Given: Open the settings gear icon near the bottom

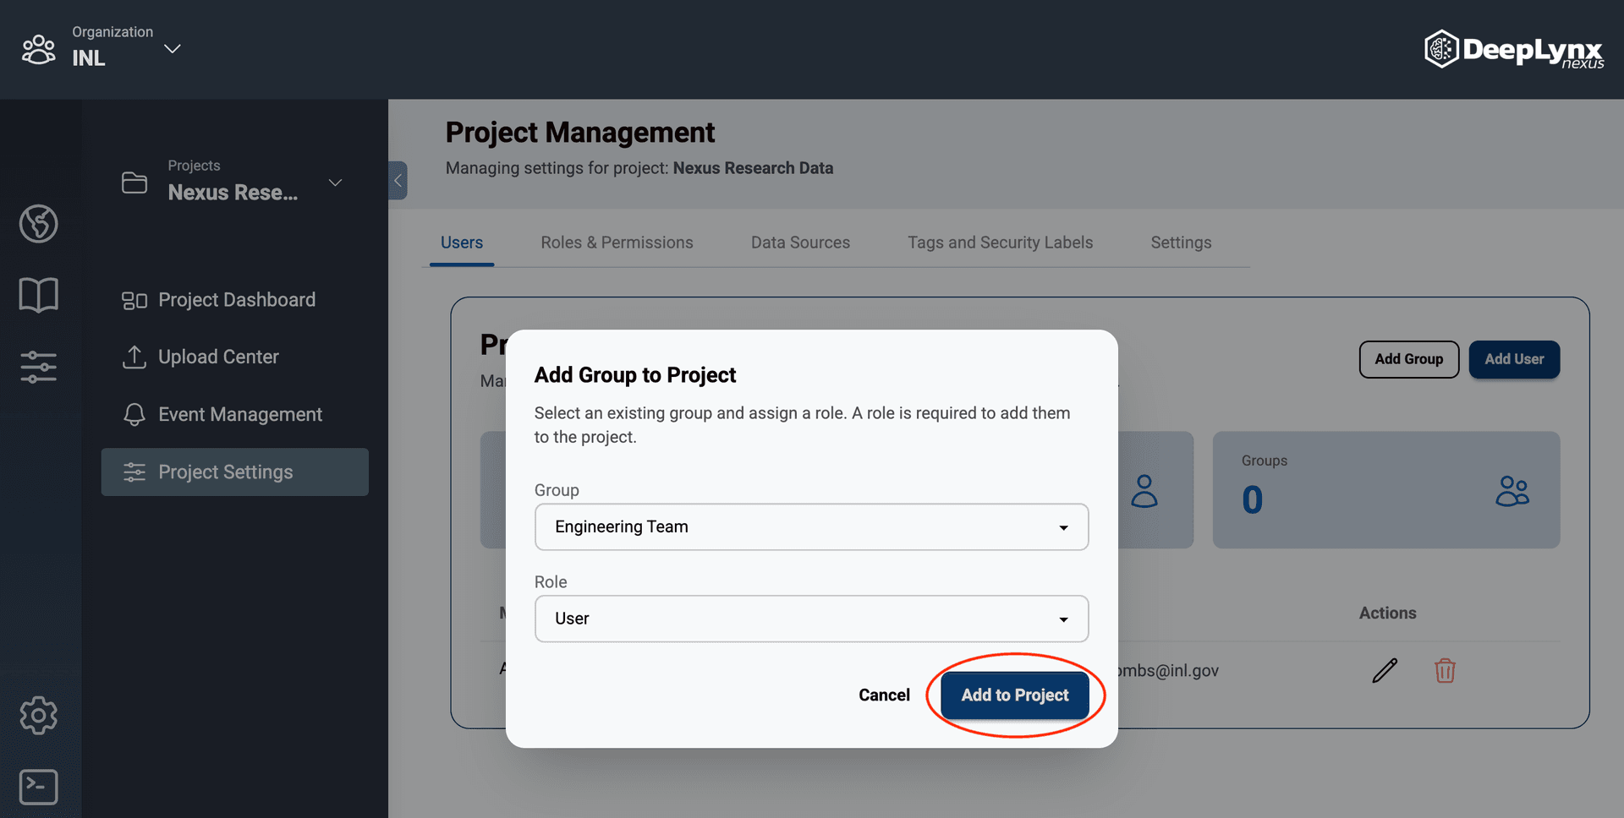Looking at the screenshot, I should (x=38, y=715).
